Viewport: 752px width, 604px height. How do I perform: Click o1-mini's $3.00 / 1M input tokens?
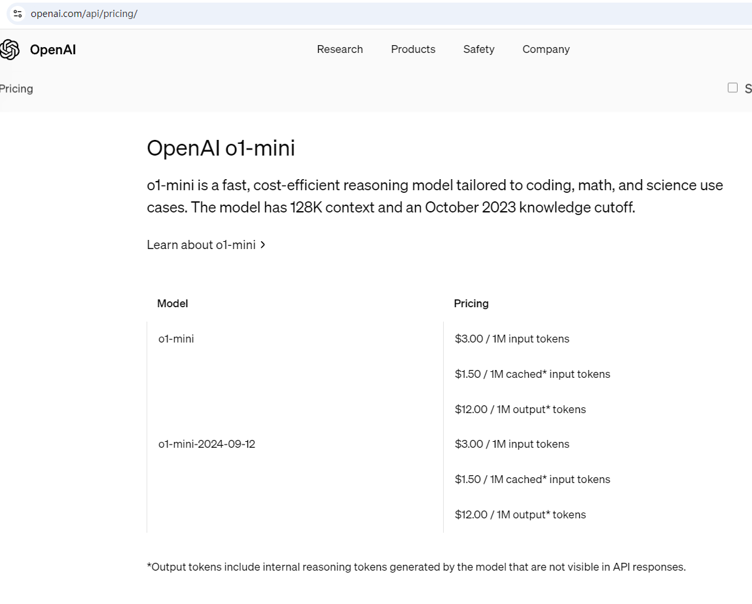coord(512,339)
